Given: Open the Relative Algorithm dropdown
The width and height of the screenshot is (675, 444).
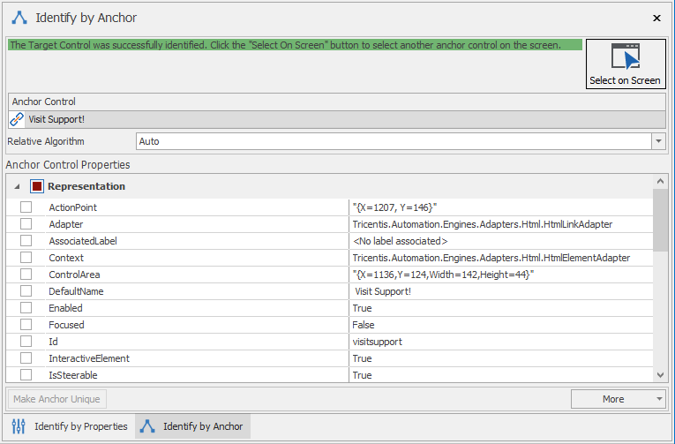Looking at the screenshot, I should [658, 141].
